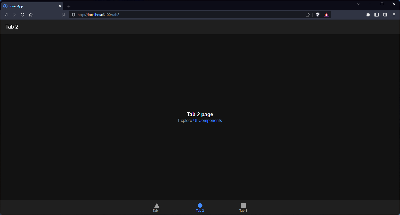Open Tab 1 in bottom tab bar
This screenshot has height=215, width=400.
click(x=157, y=208)
